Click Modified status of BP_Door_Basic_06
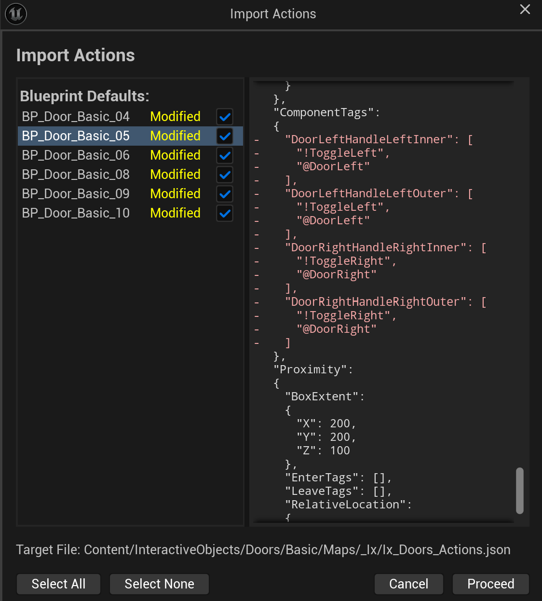This screenshot has width=542, height=601. [x=175, y=155]
